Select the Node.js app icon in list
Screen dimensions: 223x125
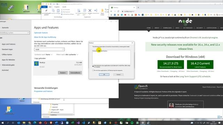pyautogui.click(x=36, y=64)
